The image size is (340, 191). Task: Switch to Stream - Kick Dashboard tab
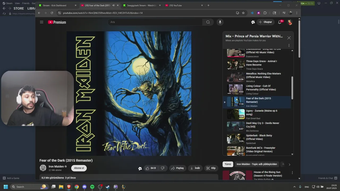[x=57, y=5]
